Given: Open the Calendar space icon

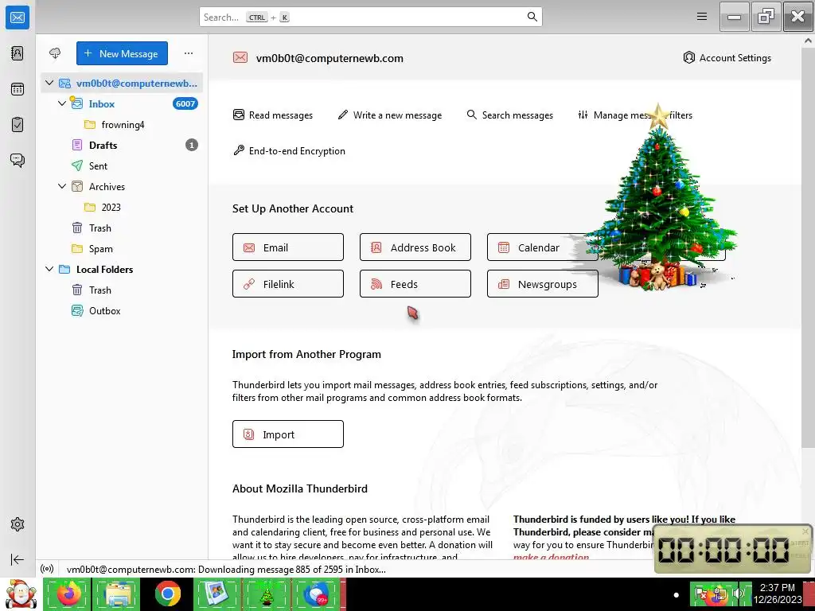Looking at the screenshot, I should coord(18,89).
